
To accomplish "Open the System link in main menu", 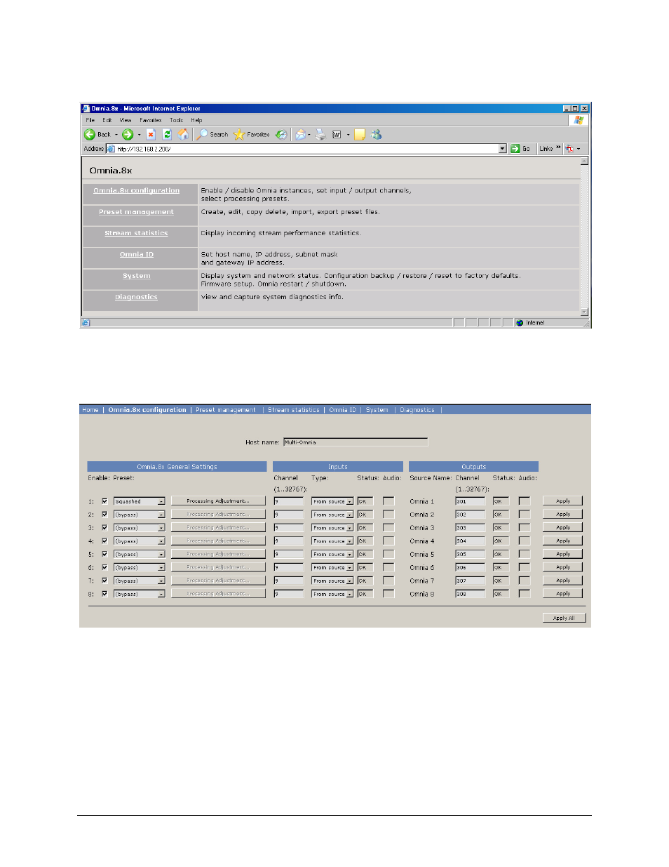I will click(x=136, y=276).
